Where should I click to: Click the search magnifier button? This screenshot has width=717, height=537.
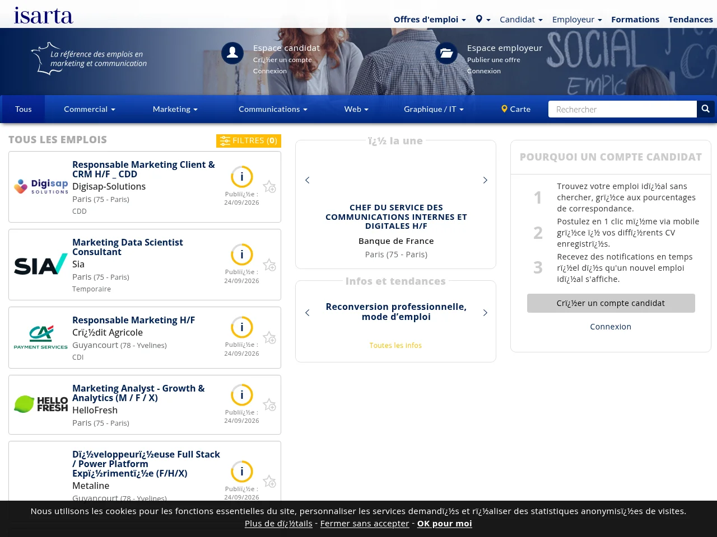[x=705, y=109]
